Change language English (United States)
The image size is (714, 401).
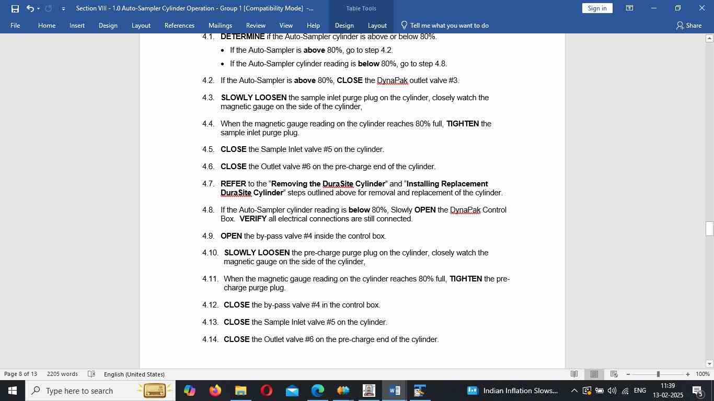(134, 374)
